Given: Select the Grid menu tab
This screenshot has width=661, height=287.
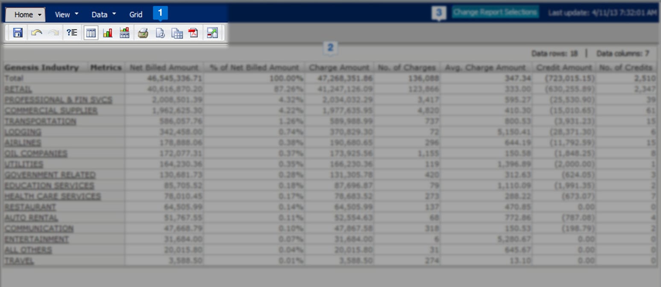Looking at the screenshot, I should [136, 14].
